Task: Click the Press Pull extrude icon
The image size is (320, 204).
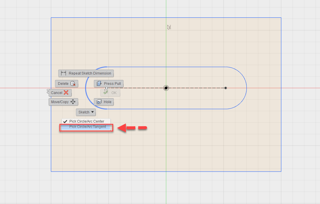Action: 99,83
